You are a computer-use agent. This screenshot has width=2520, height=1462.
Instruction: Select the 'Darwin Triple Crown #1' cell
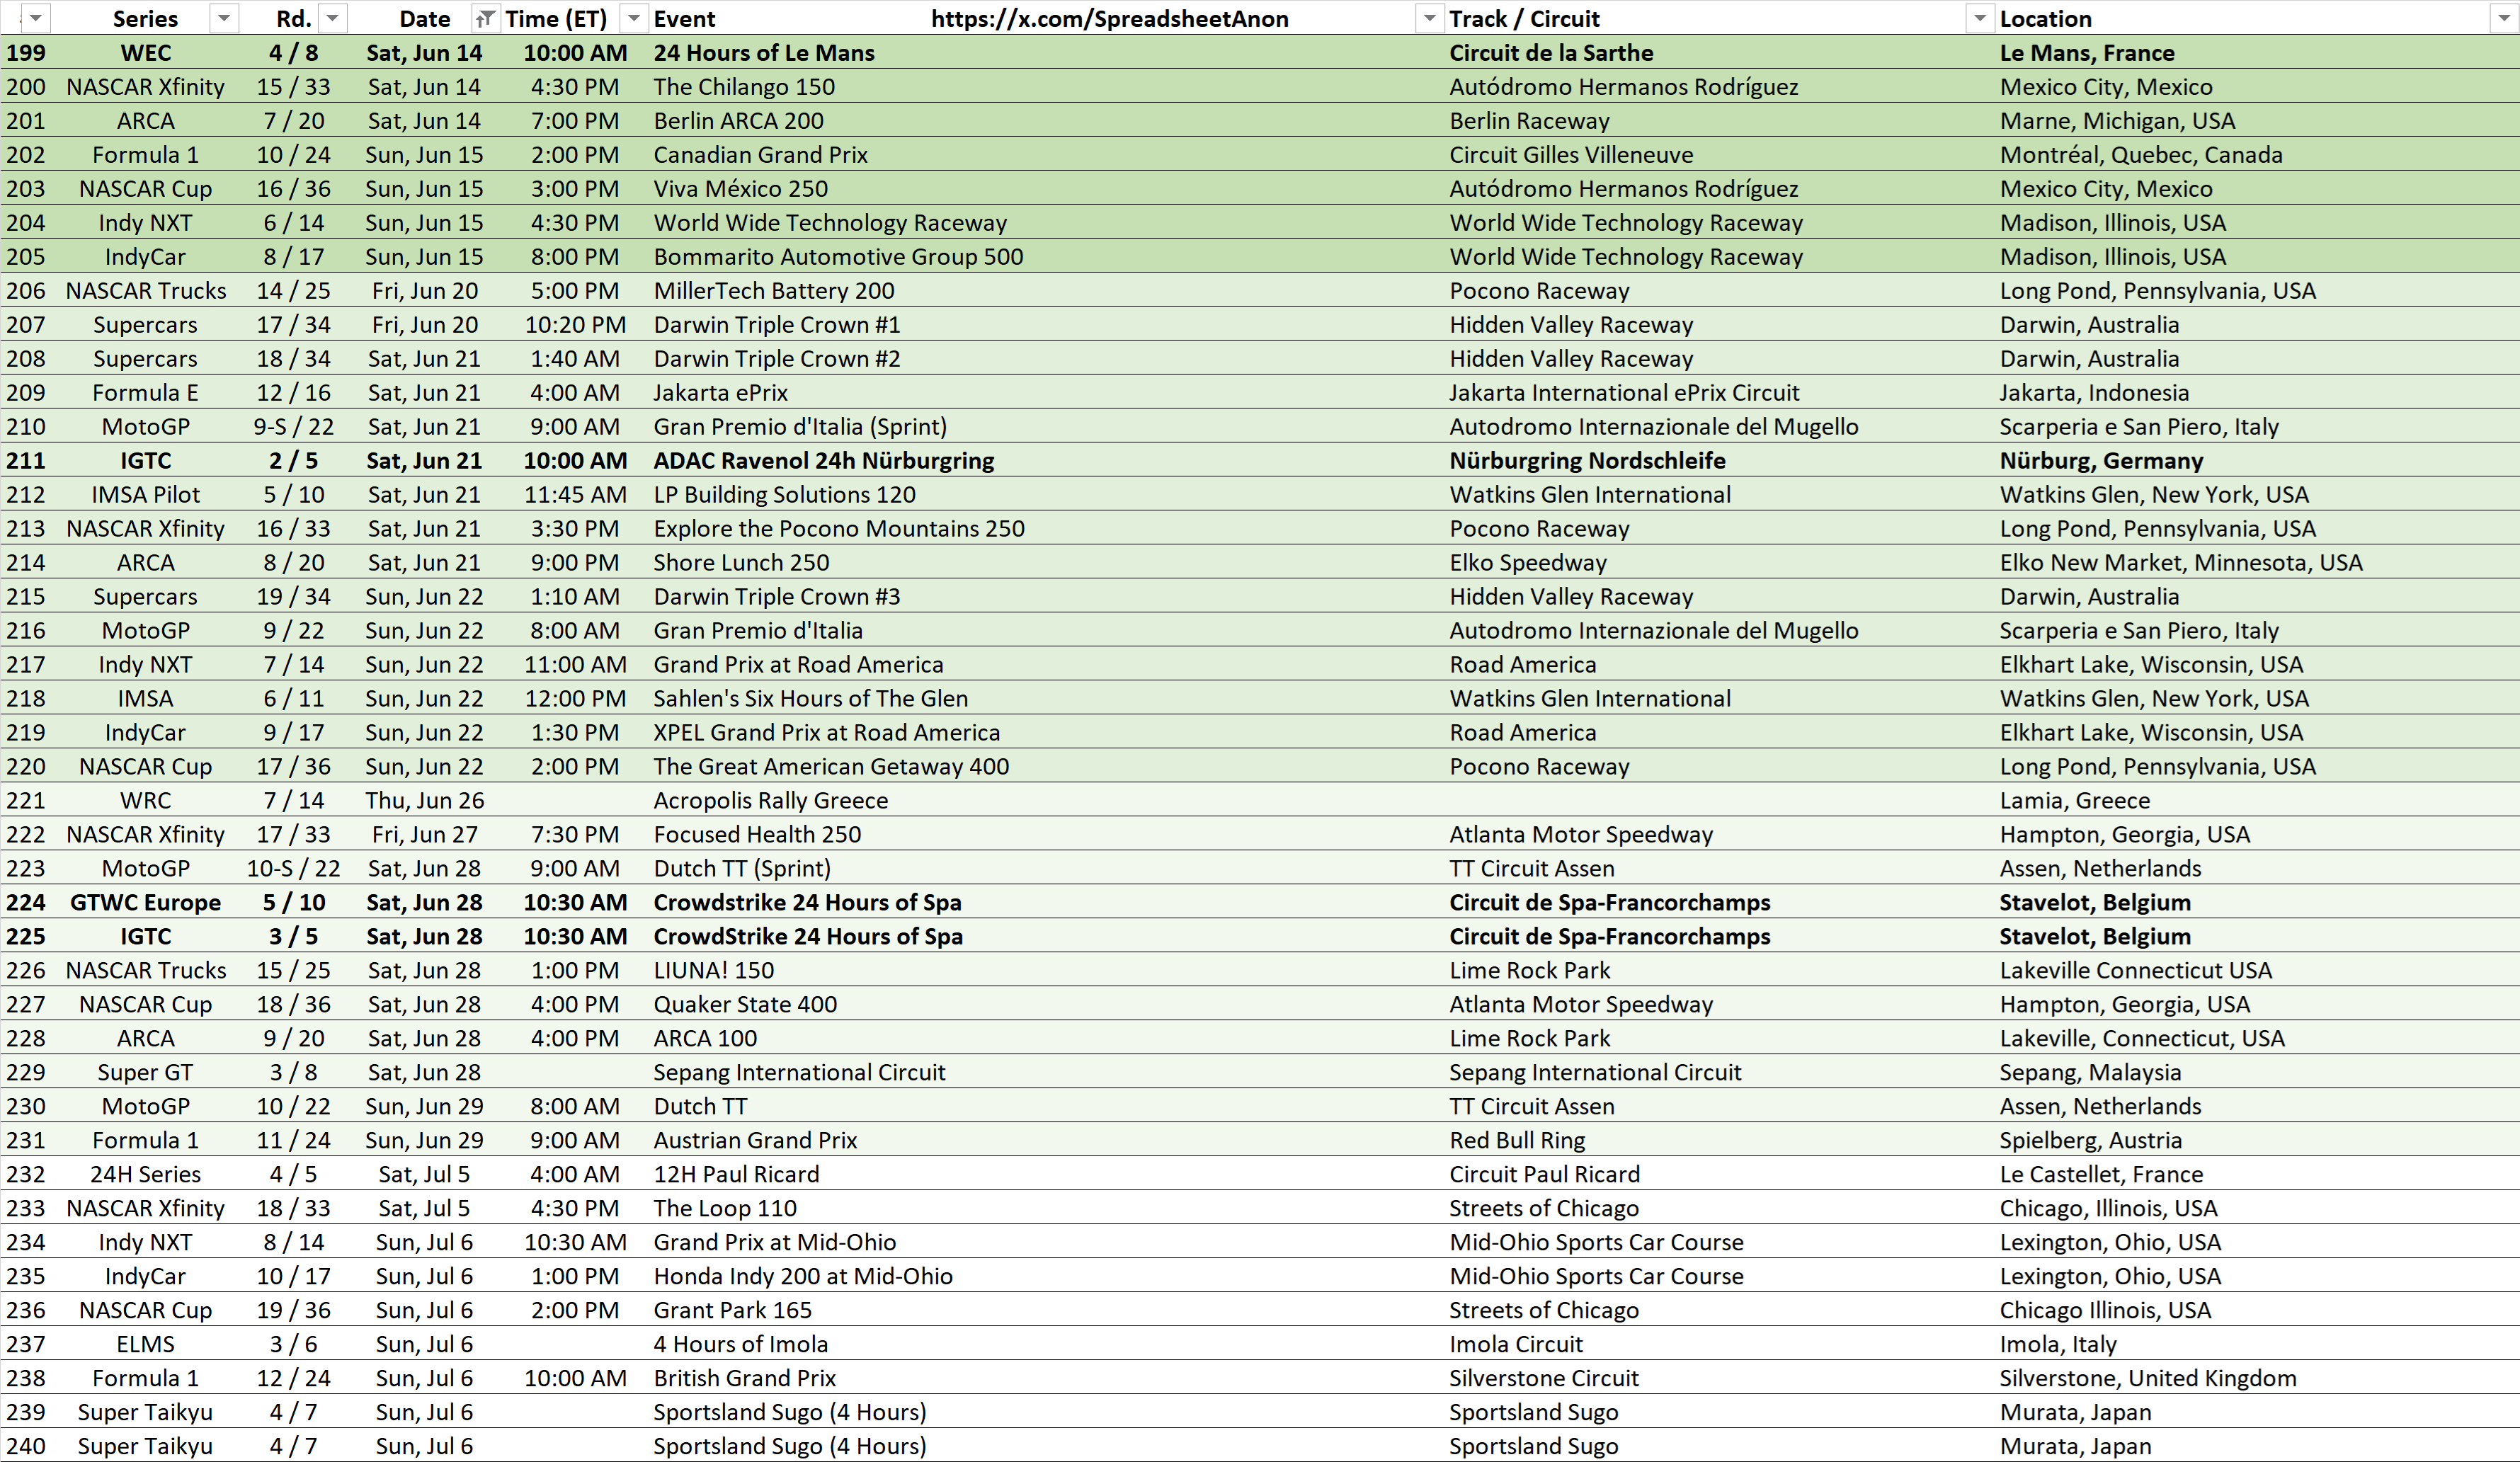tap(777, 325)
